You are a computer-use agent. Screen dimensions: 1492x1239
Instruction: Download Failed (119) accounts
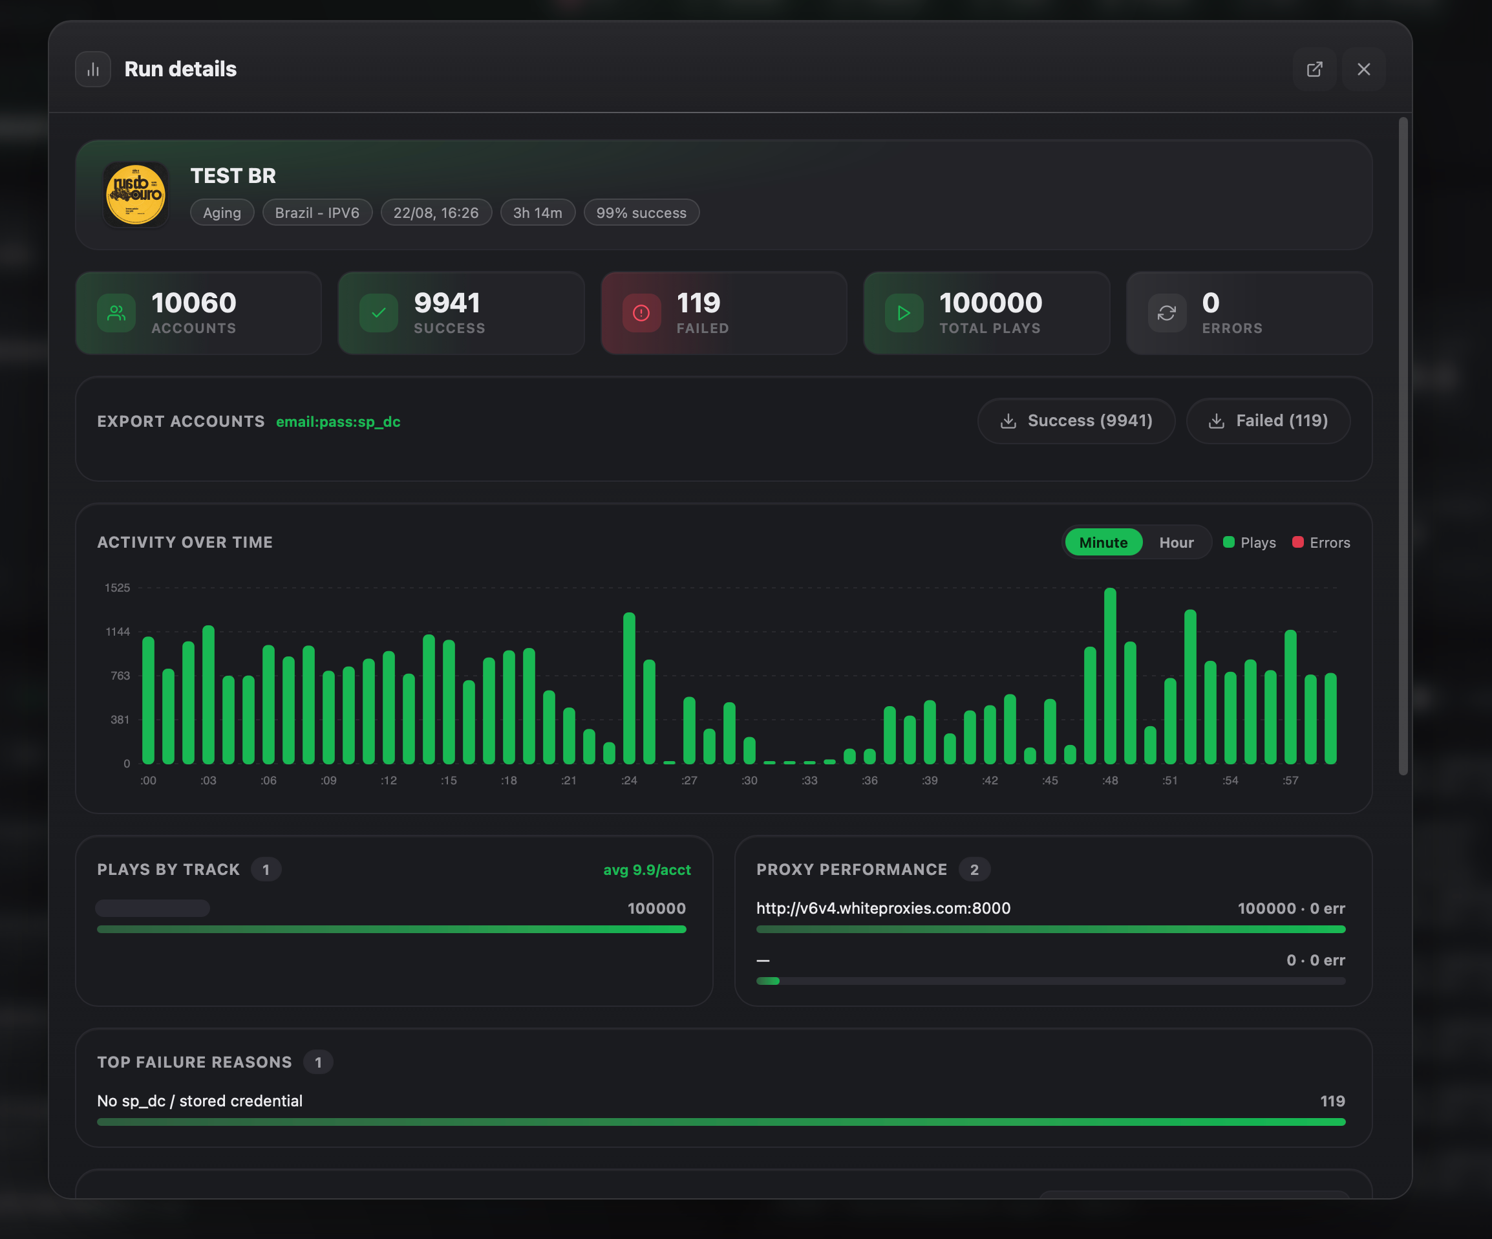click(x=1268, y=421)
